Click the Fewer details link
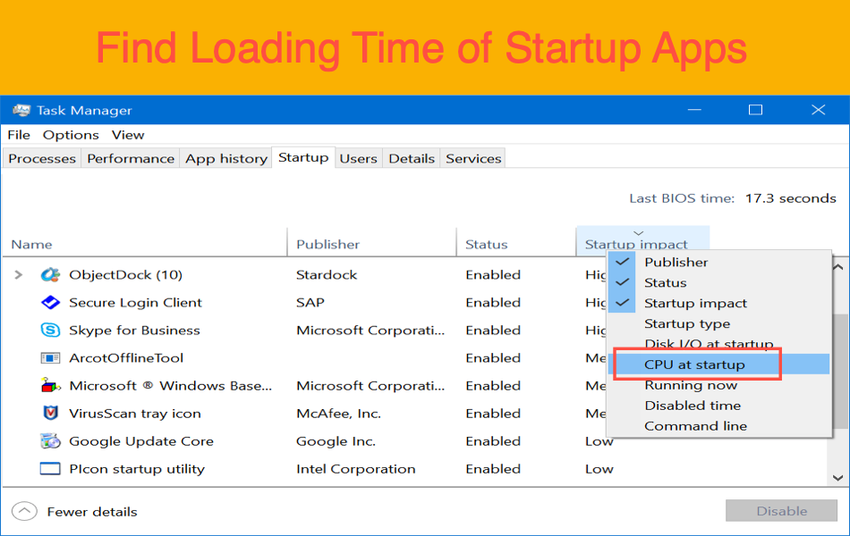This screenshot has height=536, width=850. (x=92, y=512)
